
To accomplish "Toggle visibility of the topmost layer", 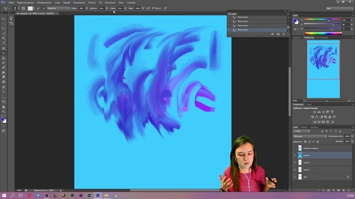I will (295, 148).
